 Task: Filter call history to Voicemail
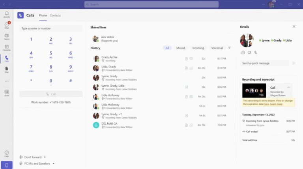217,48
